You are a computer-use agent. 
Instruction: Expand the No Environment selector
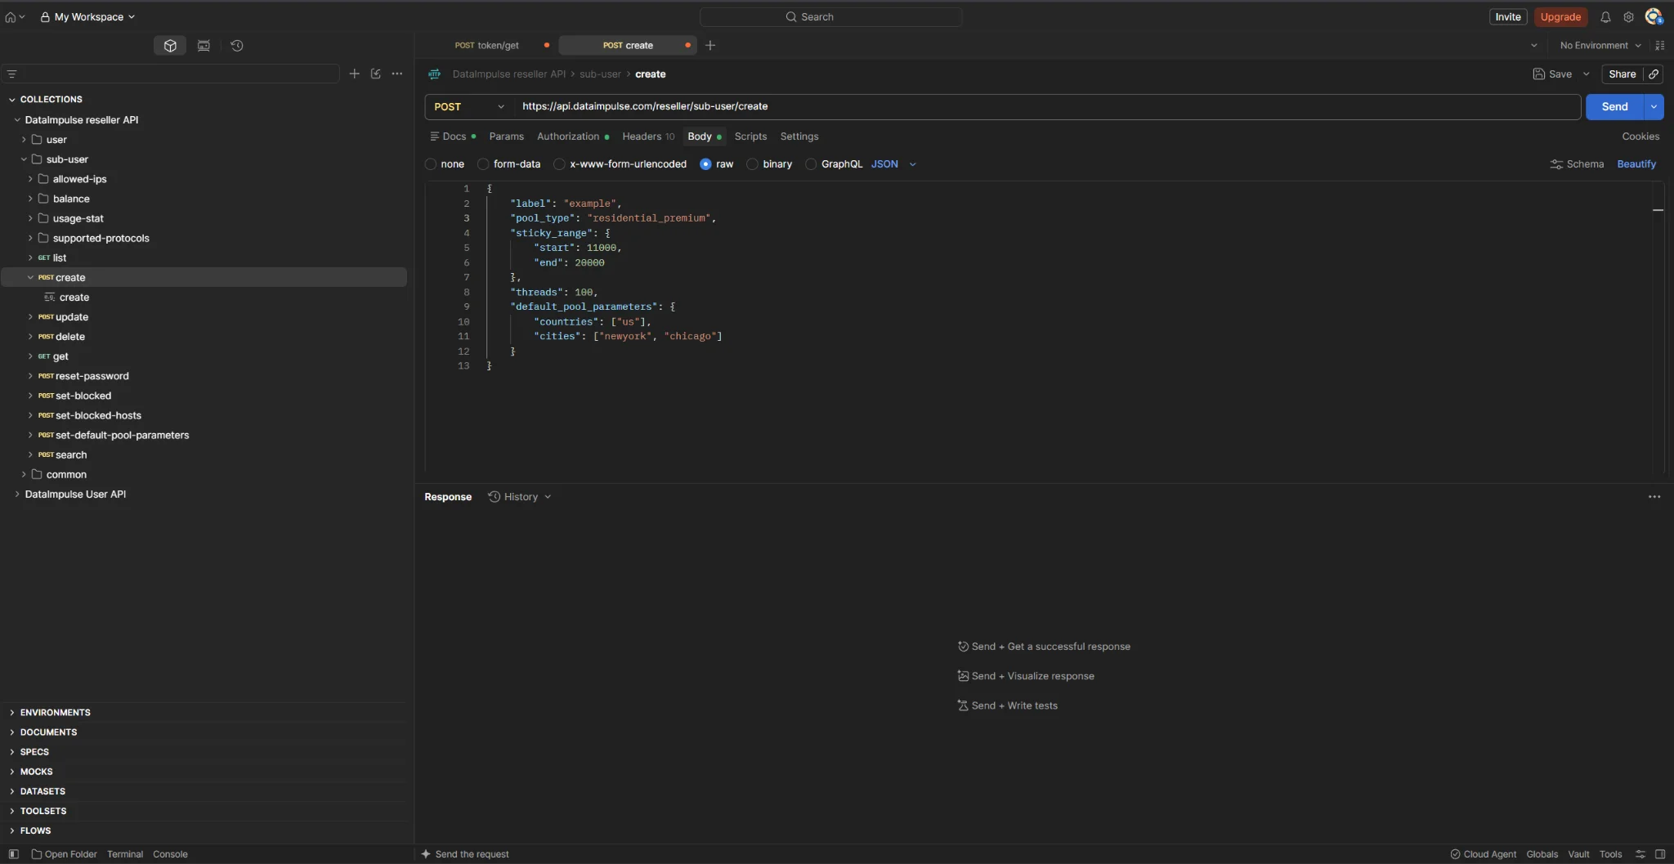tap(1600, 46)
